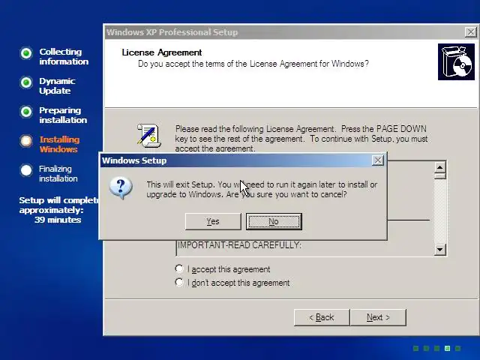Click the 'Windows Setup' dialog title
The width and height of the screenshot is (480, 360).
[134, 160]
